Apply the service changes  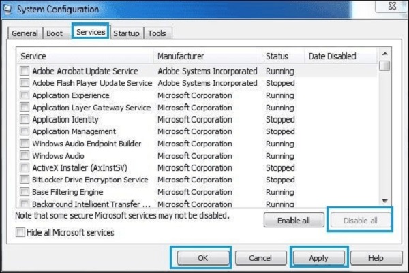(319, 259)
